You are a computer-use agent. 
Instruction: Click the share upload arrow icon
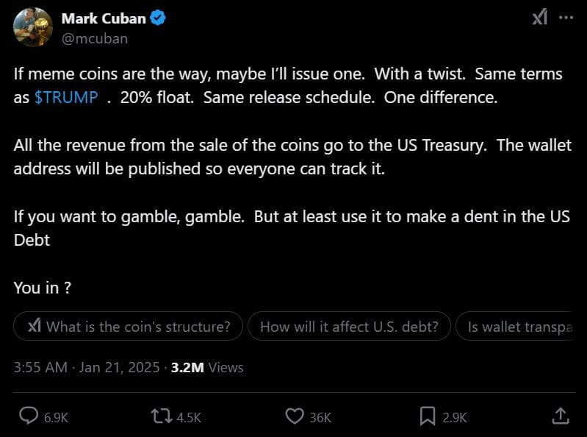point(559,416)
